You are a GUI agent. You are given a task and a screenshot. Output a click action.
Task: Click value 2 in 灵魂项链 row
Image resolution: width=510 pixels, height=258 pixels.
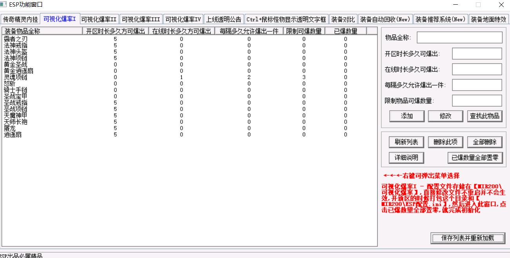tap(249, 77)
